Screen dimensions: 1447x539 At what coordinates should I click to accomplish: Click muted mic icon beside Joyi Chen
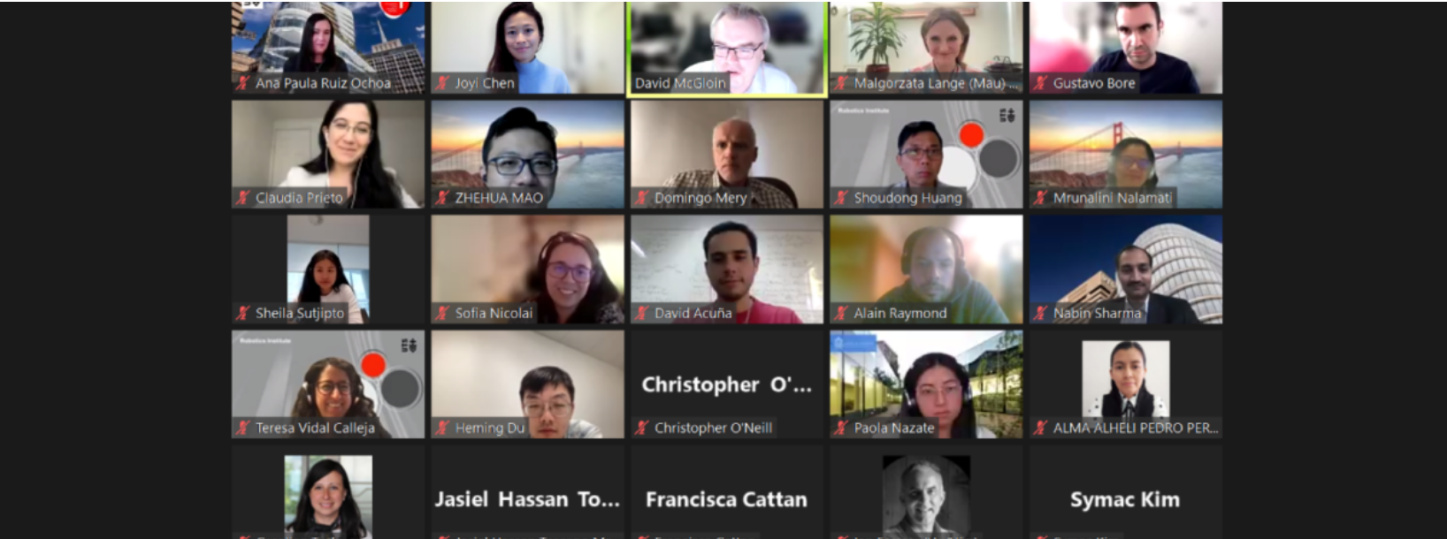[442, 83]
